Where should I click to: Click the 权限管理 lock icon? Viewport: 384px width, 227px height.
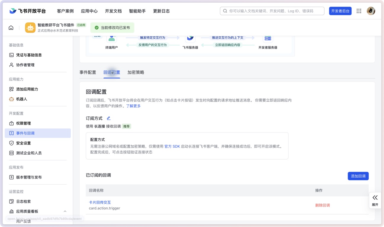coord(12,123)
